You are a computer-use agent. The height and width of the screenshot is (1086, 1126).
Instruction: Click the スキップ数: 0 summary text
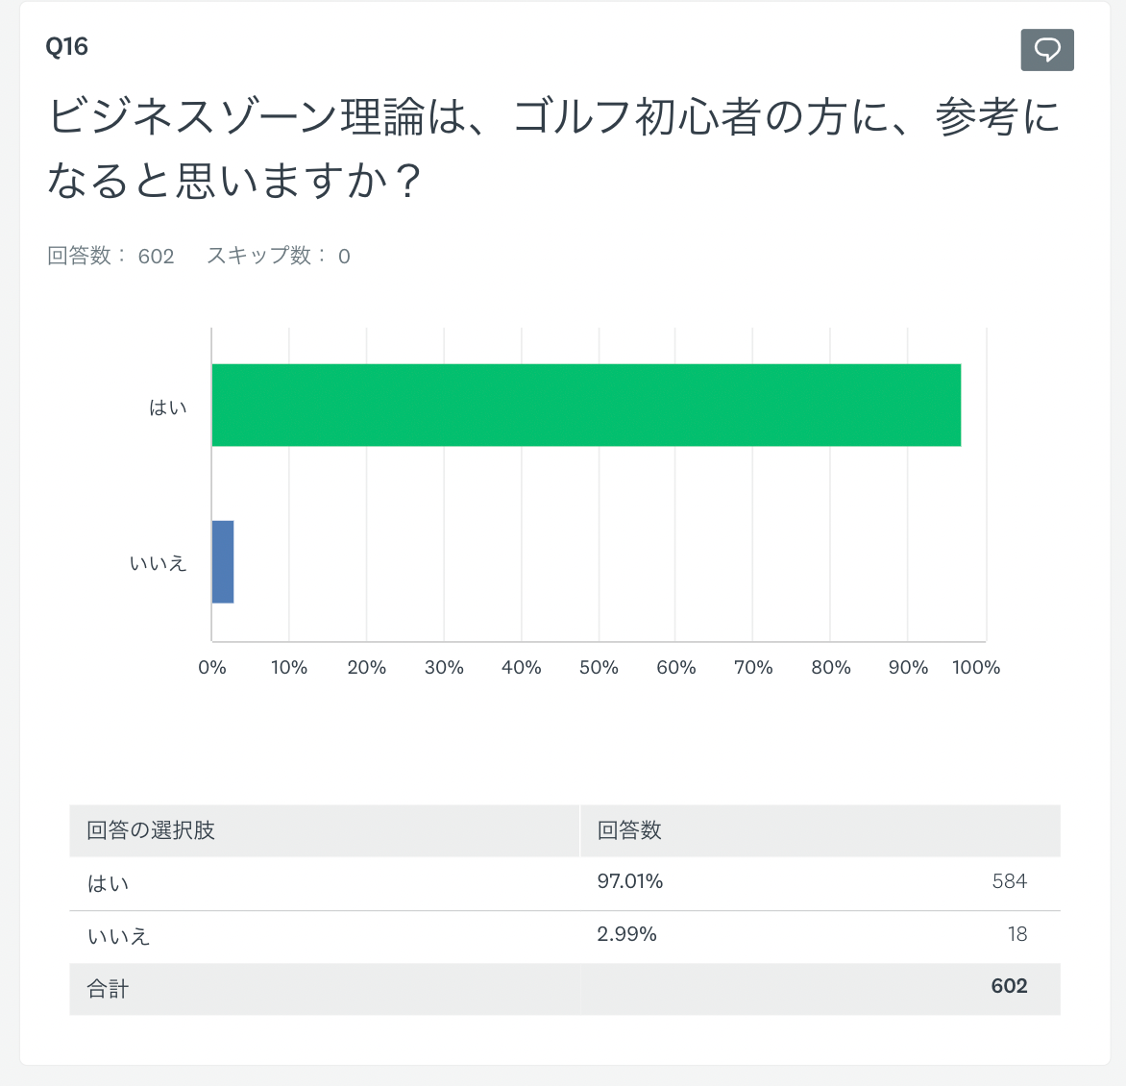[278, 256]
